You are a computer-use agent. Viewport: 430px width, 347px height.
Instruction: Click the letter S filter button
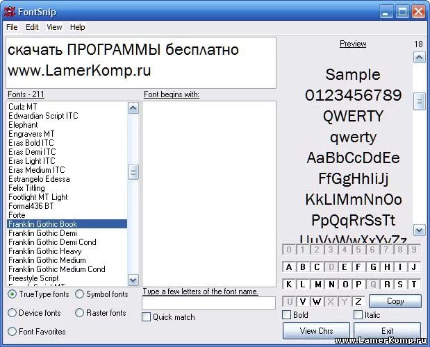click(x=400, y=285)
